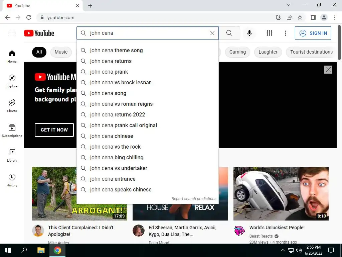The height and width of the screenshot is (257, 342).
Task: Click the SIGN IN button
Action: 313,33
